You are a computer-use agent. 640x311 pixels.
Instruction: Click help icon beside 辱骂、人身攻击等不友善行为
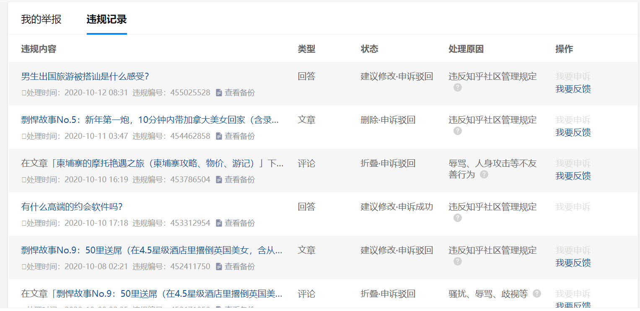[x=484, y=174]
